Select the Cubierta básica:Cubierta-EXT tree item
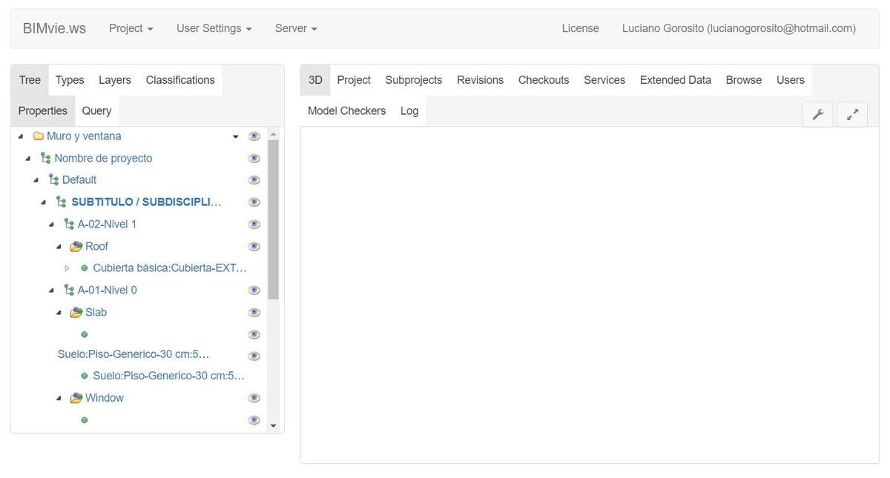Screen dimensions: 890x478 point(170,268)
